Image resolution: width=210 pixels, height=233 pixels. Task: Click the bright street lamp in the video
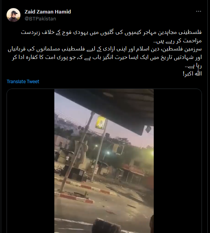coord(108,153)
